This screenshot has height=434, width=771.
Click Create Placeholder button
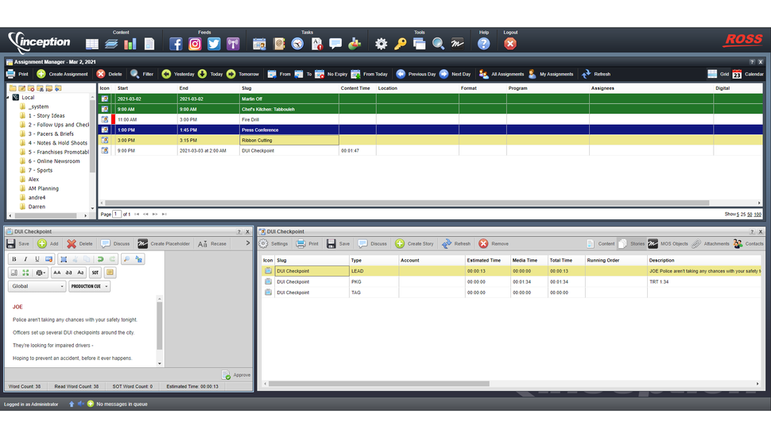pos(164,243)
